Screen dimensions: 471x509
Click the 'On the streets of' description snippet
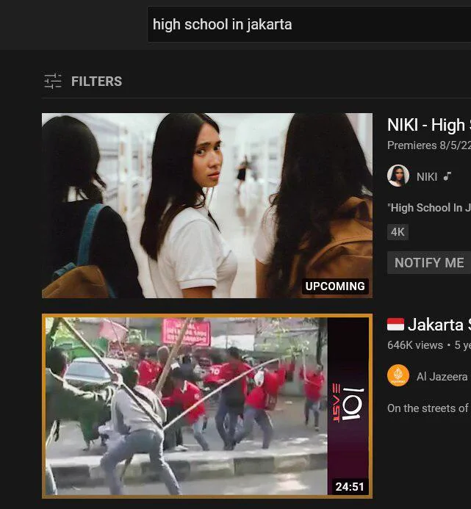428,408
